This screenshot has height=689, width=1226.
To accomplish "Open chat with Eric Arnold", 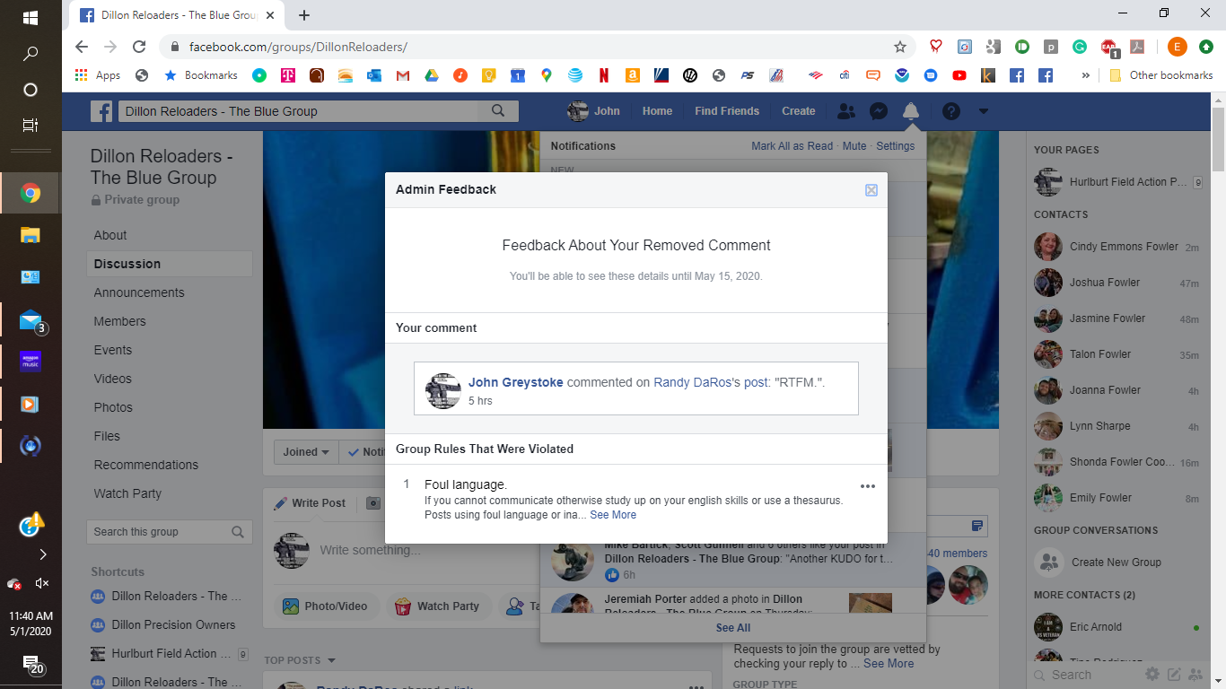I will pyautogui.click(x=1117, y=627).
